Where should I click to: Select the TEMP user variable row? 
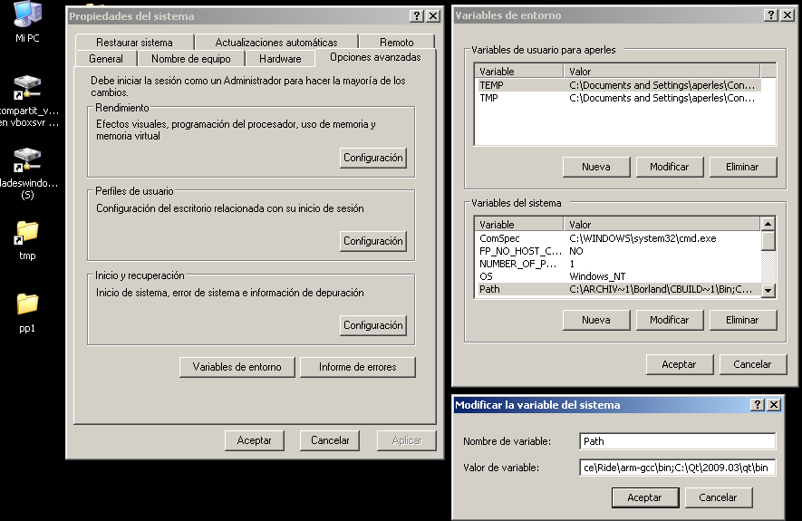click(620, 85)
